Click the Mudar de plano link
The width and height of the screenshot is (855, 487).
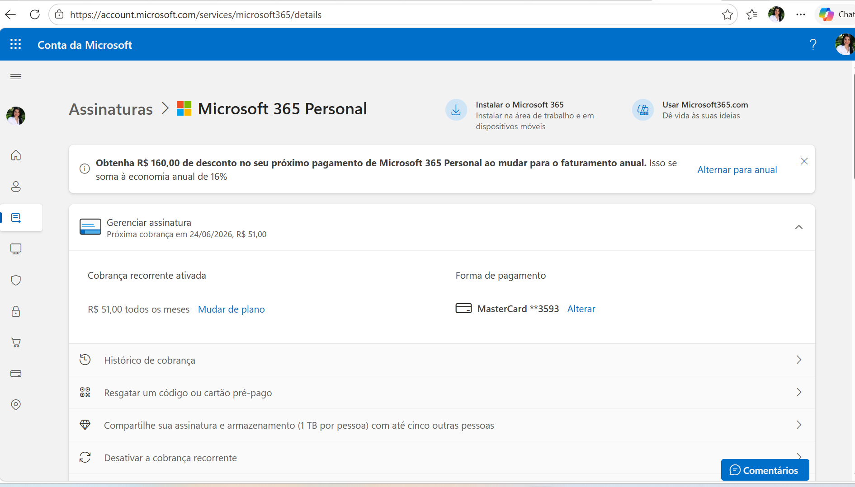click(x=231, y=309)
